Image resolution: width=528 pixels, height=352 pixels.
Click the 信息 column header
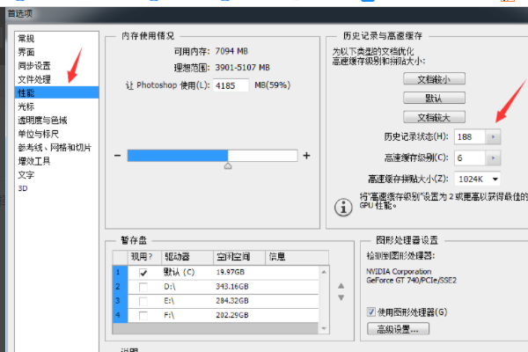tap(297, 257)
